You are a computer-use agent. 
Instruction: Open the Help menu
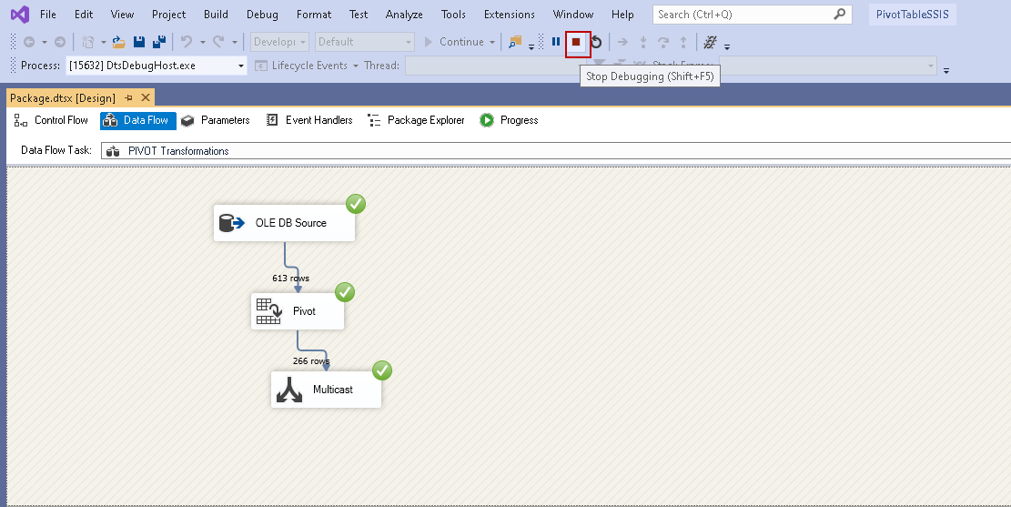[x=622, y=15]
